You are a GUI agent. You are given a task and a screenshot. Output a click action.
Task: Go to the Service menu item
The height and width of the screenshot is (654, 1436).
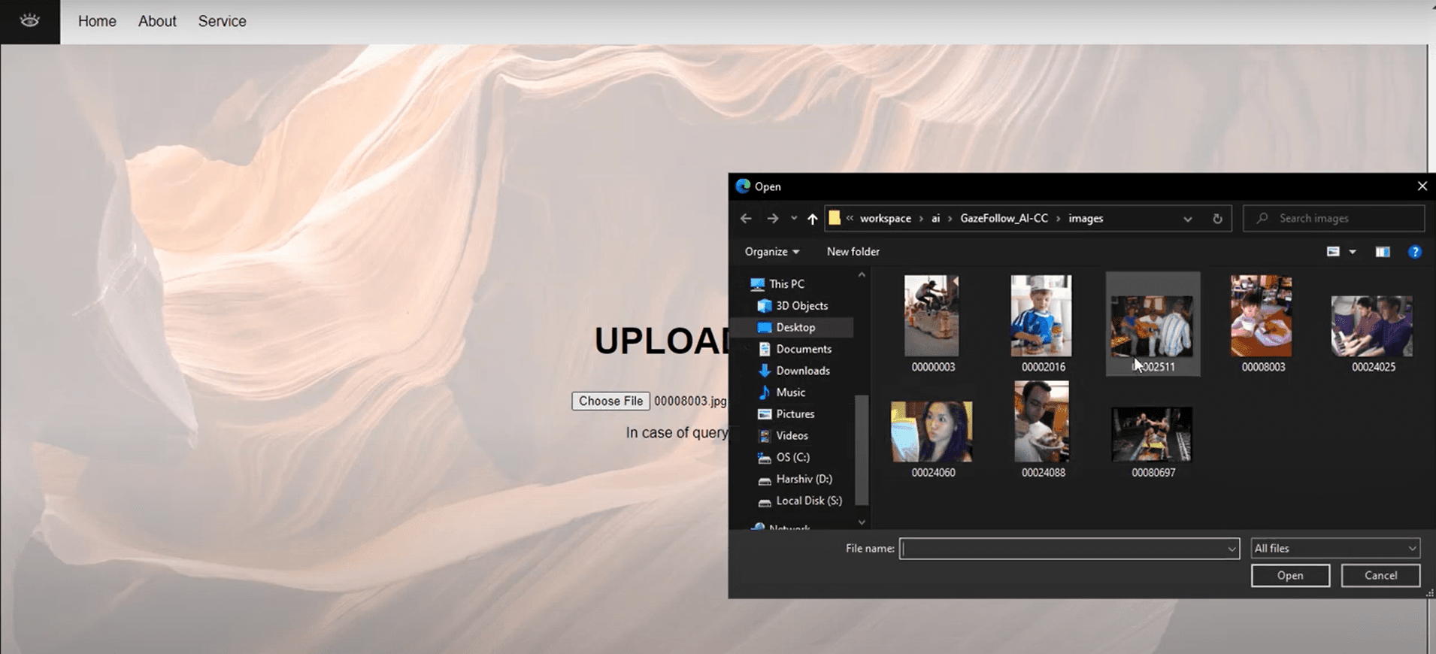[x=222, y=21]
